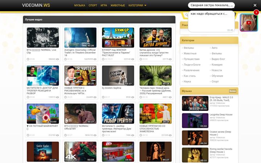
Task: Open Lezginka Deep House music thumbnail
Action: (195, 121)
